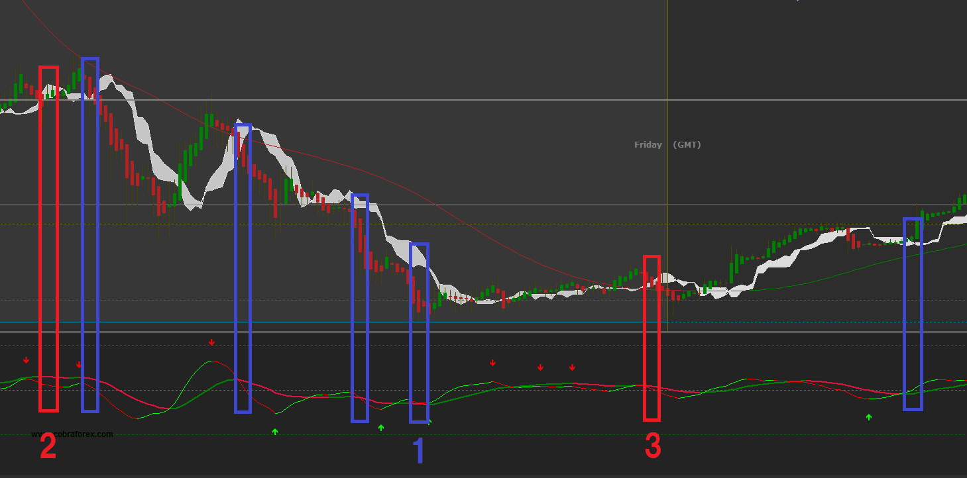Image resolution: width=967 pixels, height=478 pixels.
Task: Click the rightmost red down arrow signal
Action: (x=573, y=367)
